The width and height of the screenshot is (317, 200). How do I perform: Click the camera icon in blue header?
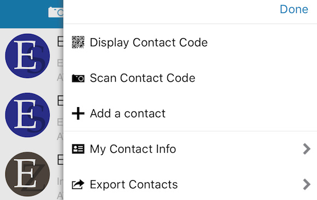pos(56,12)
